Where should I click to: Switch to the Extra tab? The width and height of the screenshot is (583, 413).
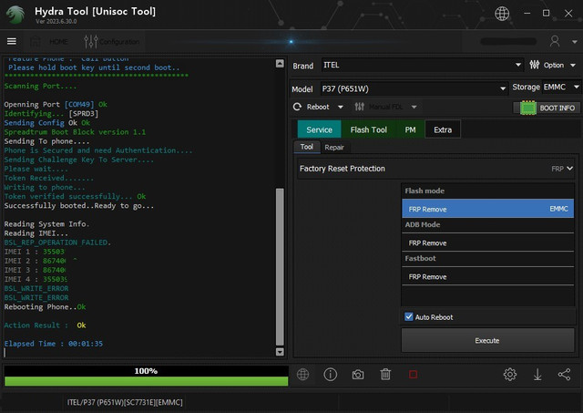[x=443, y=129]
